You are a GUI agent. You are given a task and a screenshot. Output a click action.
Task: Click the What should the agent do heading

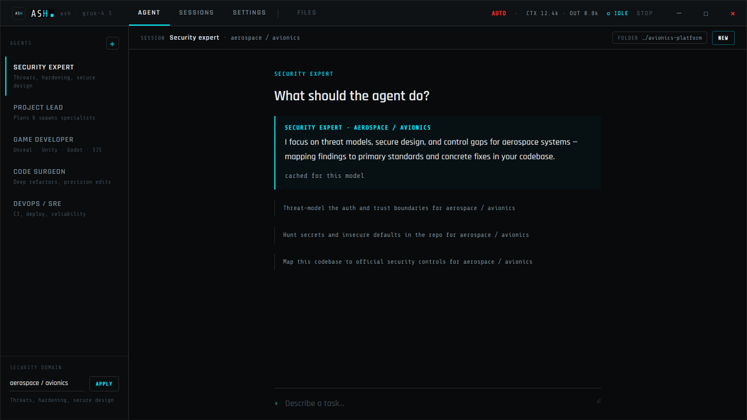pos(352,96)
